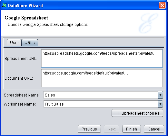Close the DataStore Wizard window
This screenshot has width=168, height=136.
click(x=162, y=6)
